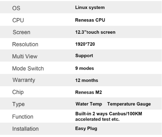
Task: Select the Linux system value text
Action: click(90, 7)
